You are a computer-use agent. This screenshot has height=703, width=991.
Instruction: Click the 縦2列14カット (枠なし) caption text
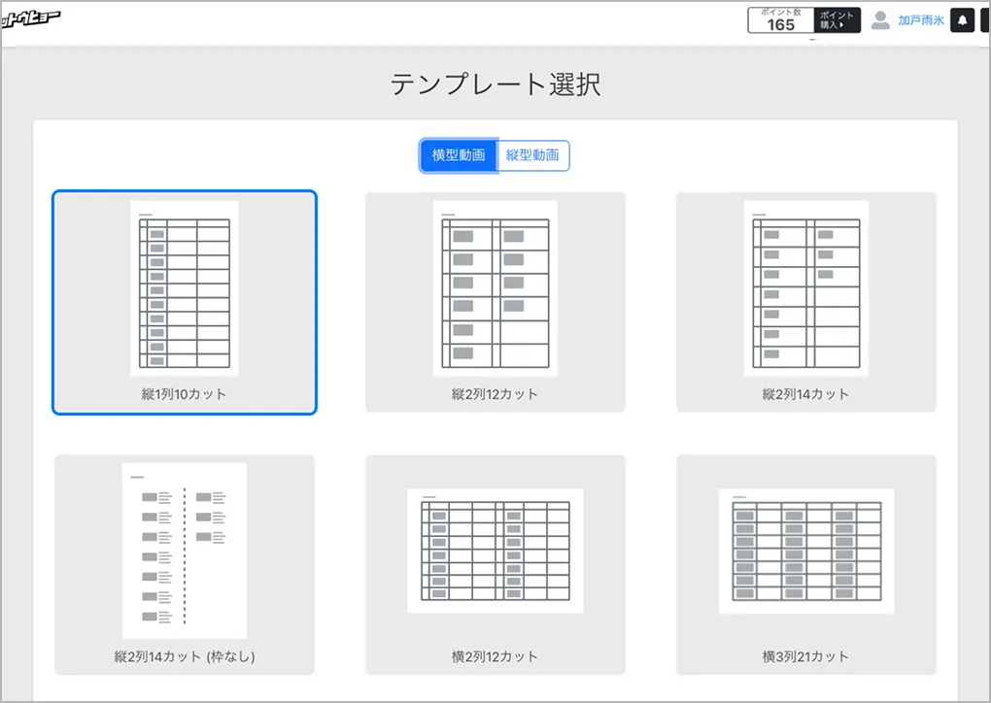(x=185, y=656)
